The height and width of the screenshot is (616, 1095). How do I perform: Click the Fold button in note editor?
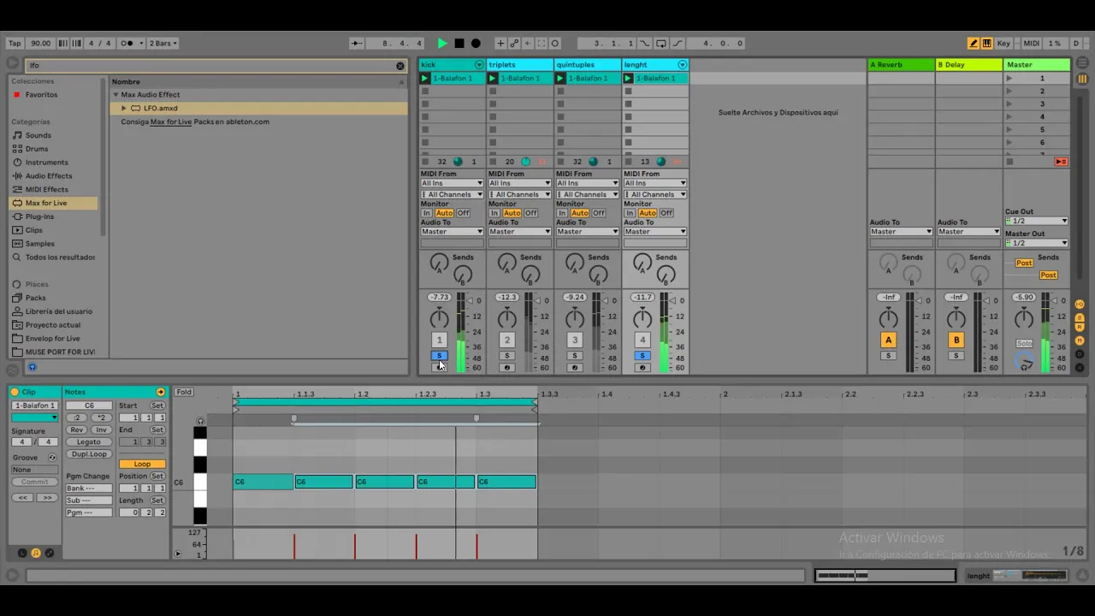click(x=183, y=393)
